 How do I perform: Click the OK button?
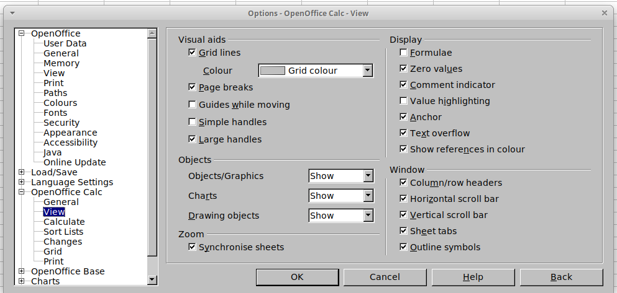click(x=298, y=277)
